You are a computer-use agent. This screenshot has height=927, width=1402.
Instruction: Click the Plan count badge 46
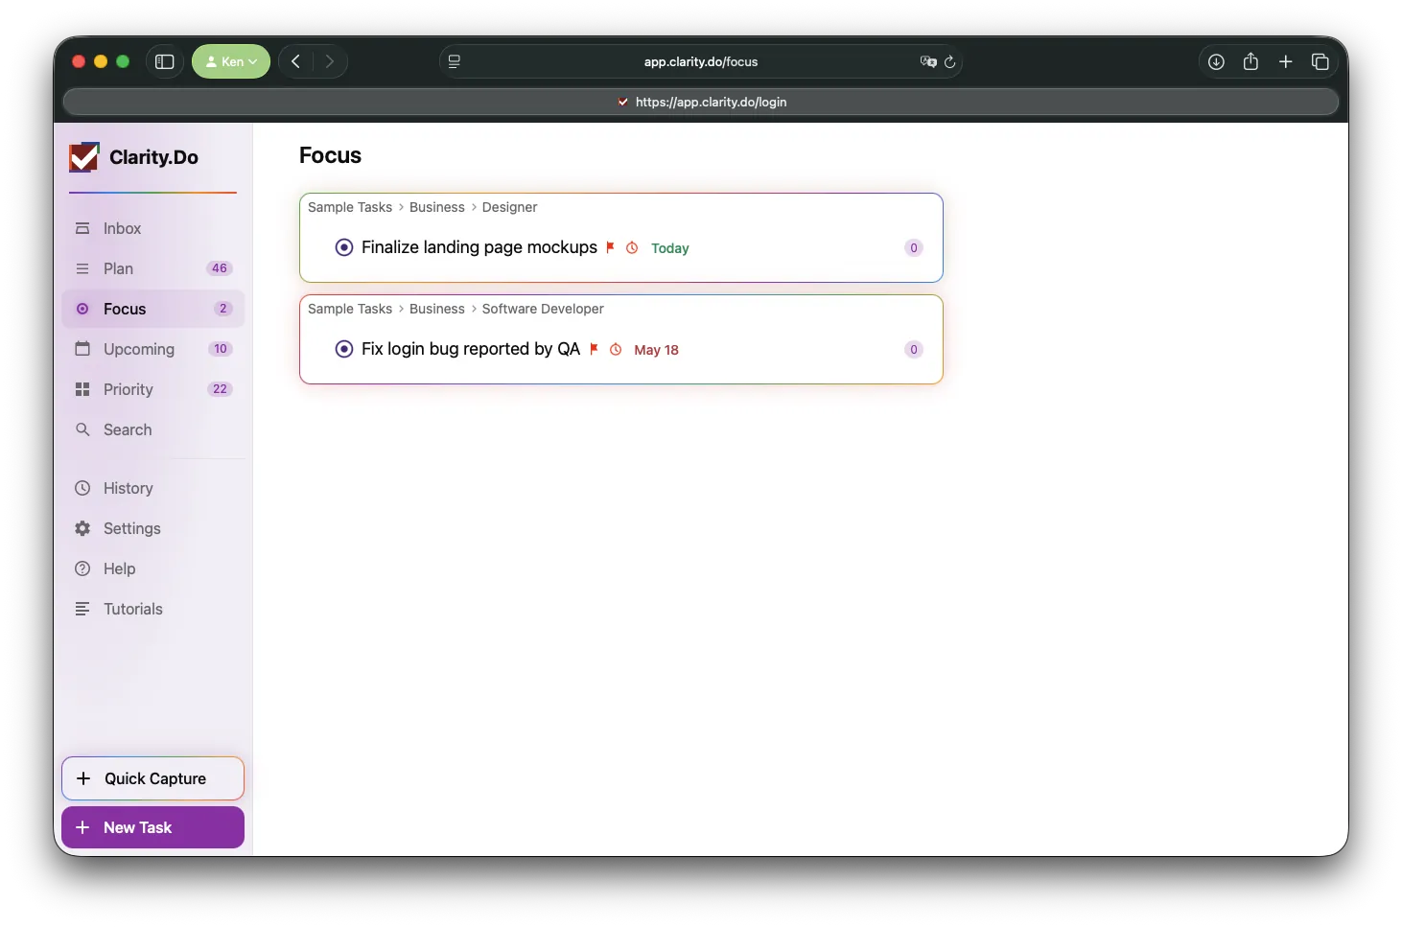(220, 268)
